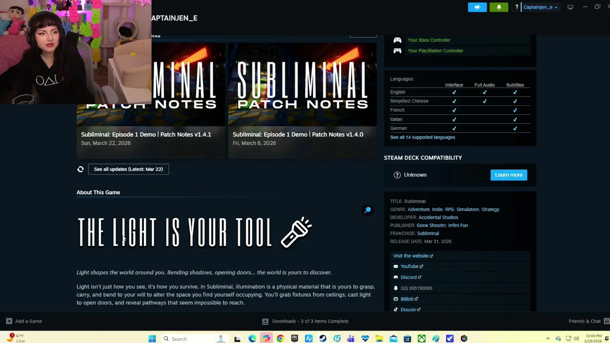Click the 'About This Game' heading
Screen dimensions: 610x343
tap(98, 192)
